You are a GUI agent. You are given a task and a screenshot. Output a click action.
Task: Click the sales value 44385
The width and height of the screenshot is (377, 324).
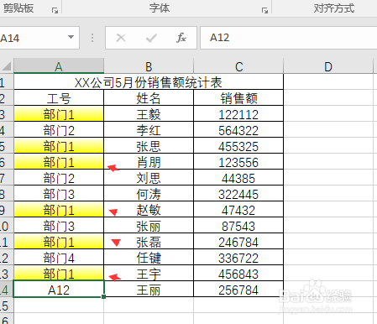coord(238,178)
